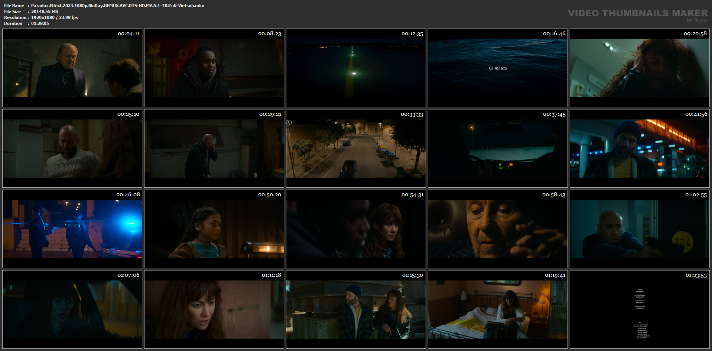Screen dimensions: 712x351
Task: Open the credits frame at 01:23:53
Action: click(640, 309)
